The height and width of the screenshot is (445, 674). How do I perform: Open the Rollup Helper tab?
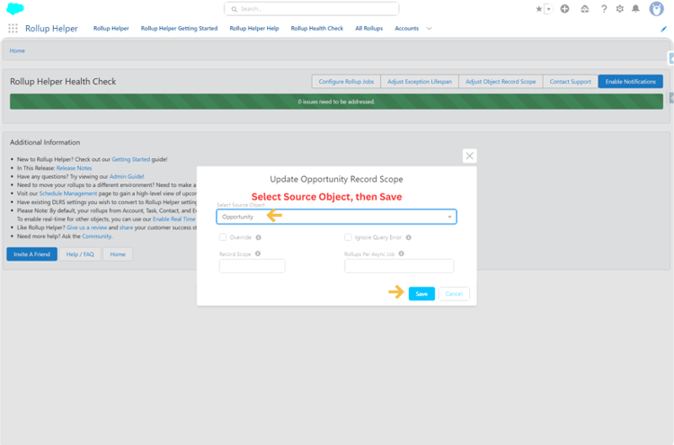(x=111, y=29)
